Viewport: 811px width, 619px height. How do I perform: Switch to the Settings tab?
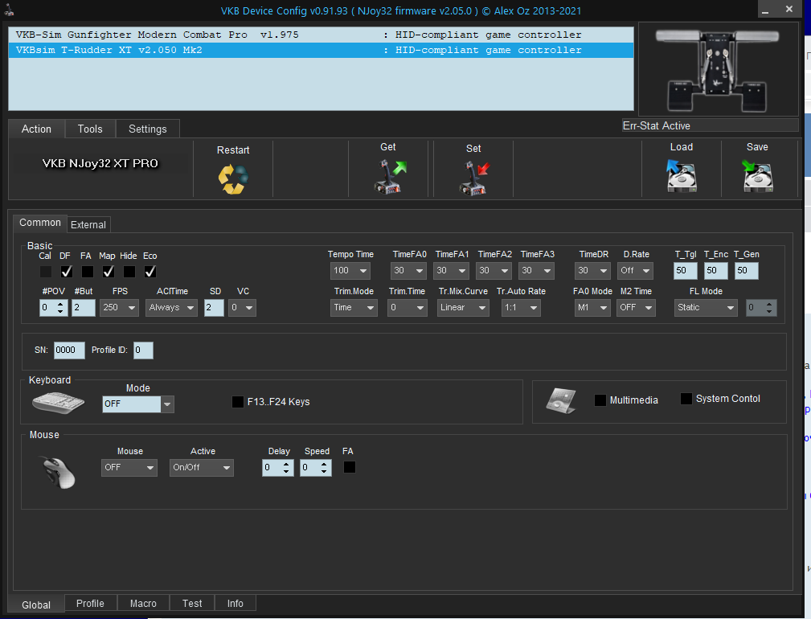[x=147, y=129]
